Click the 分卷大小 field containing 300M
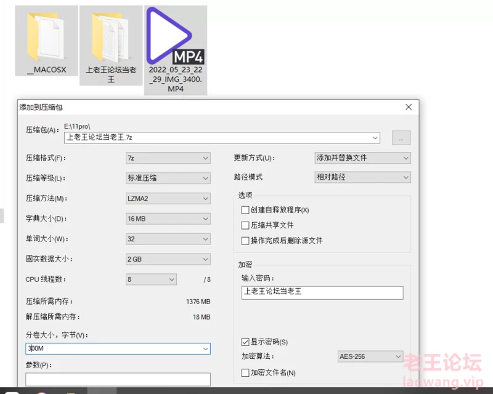The height and width of the screenshot is (394, 493). coord(118,349)
